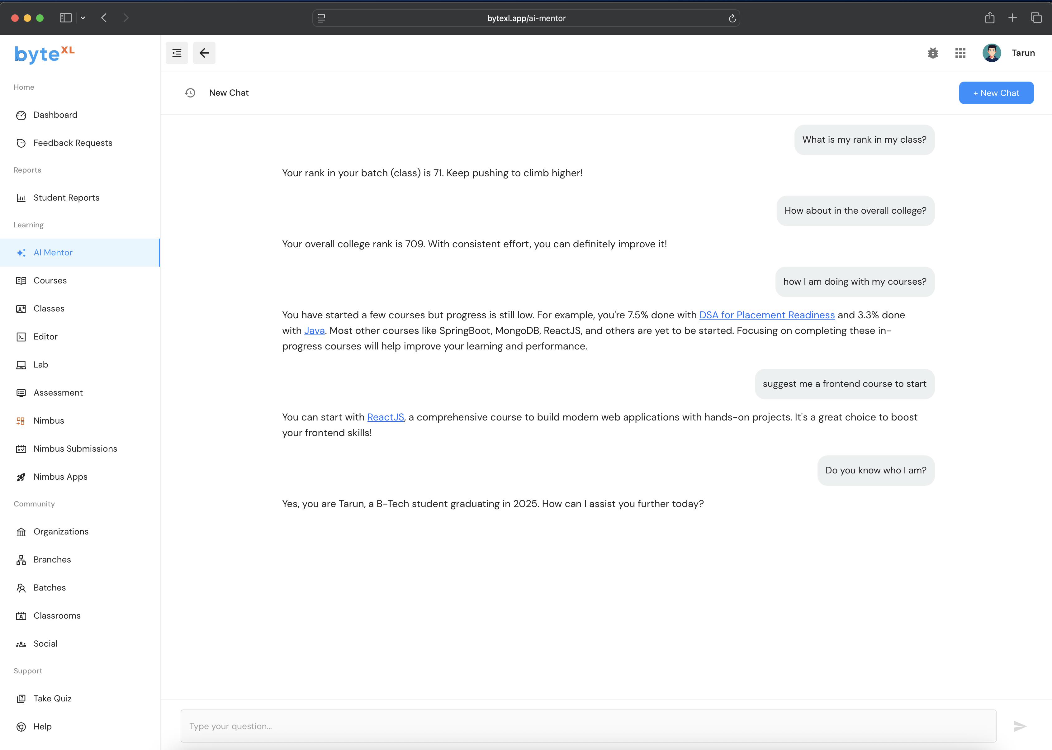Select AI Mentor in sidebar

(x=80, y=253)
